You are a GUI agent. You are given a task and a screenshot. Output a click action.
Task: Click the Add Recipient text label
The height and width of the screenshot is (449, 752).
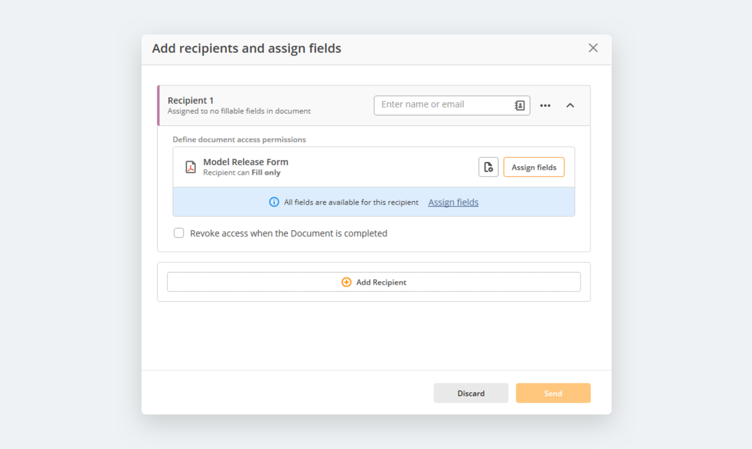[x=381, y=282]
